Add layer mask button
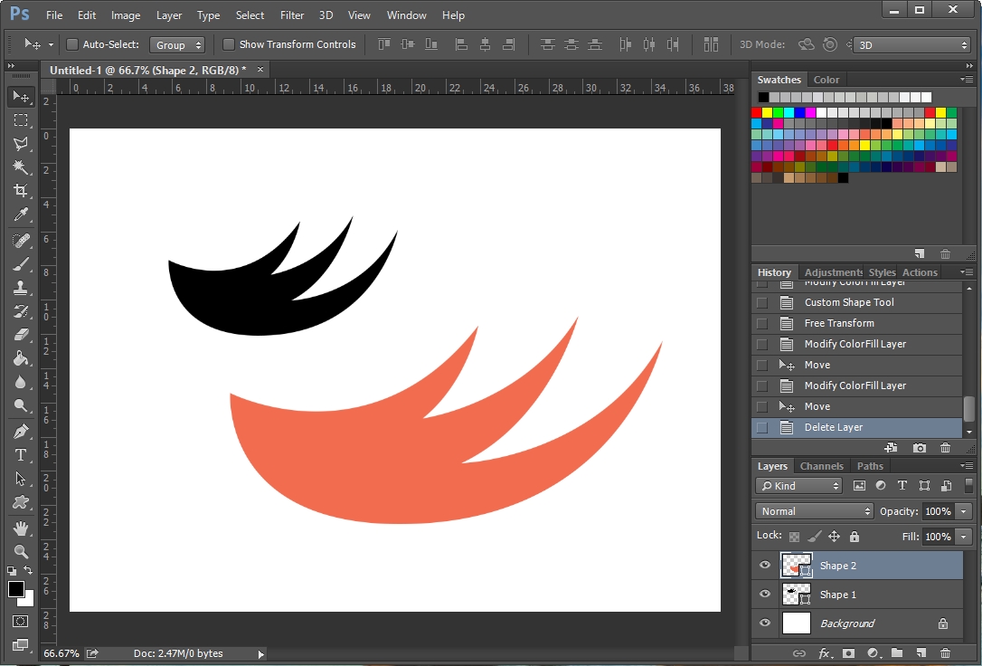 (x=848, y=652)
